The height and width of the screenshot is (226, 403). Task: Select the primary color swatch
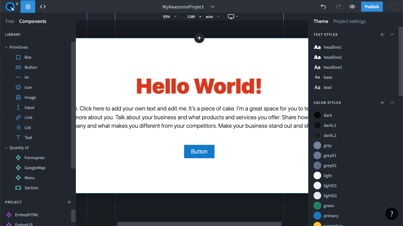point(317,216)
